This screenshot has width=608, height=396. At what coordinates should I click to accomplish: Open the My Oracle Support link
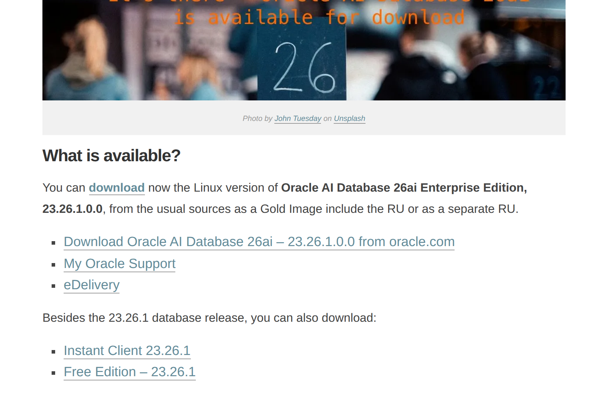pyautogui.click(x=119, y=264)
